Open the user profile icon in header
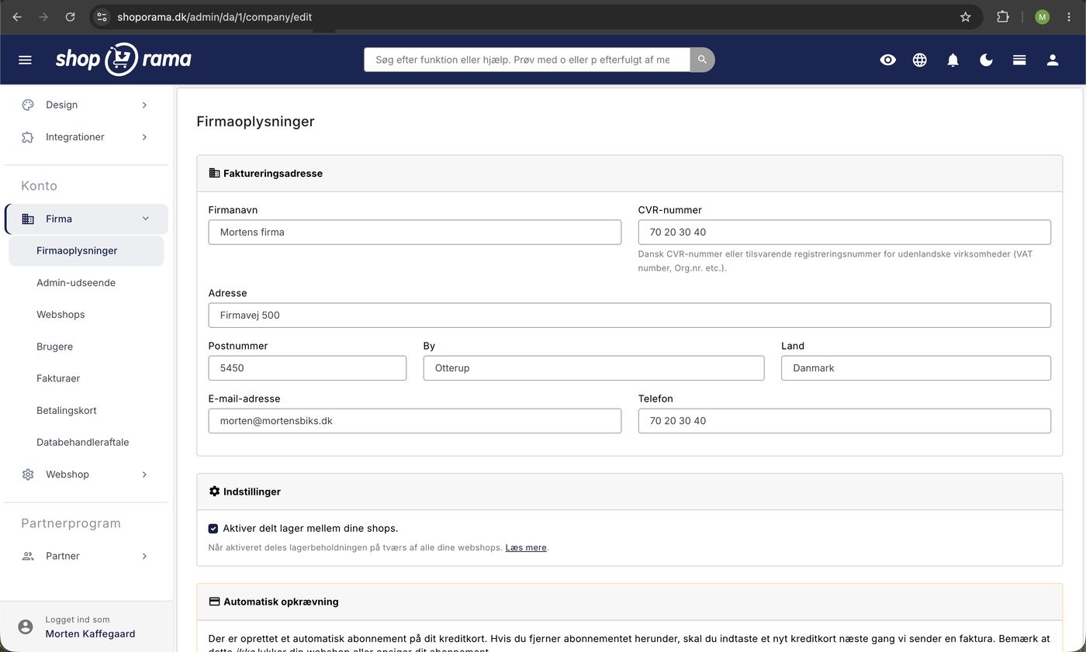The height and width of the screenshot is (652, 1086). pyautogui.click(x=1053, y=60)
